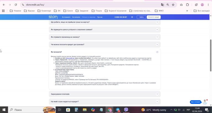Call phone number 0 800 20 28 87
The width and height of the screenshot is (212, 113).
click(121, 17)
